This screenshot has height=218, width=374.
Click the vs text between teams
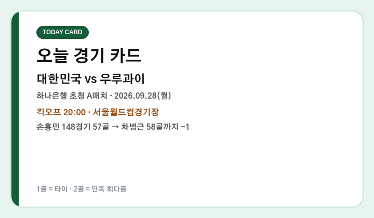[90, 79]
